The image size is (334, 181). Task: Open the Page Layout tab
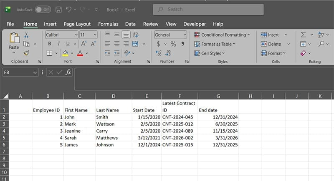coord(77,24)
